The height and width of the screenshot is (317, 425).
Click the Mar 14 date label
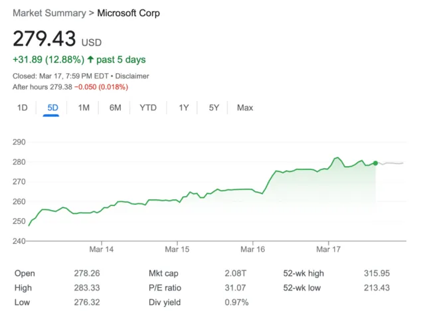(x=102, y=250)
